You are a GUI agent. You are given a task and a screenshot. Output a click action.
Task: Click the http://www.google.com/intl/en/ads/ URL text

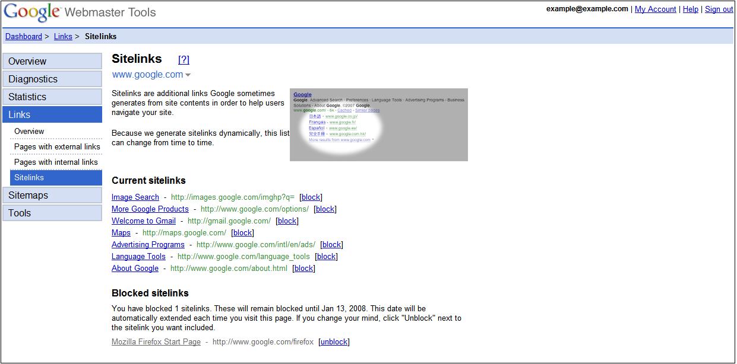[256, 245]
